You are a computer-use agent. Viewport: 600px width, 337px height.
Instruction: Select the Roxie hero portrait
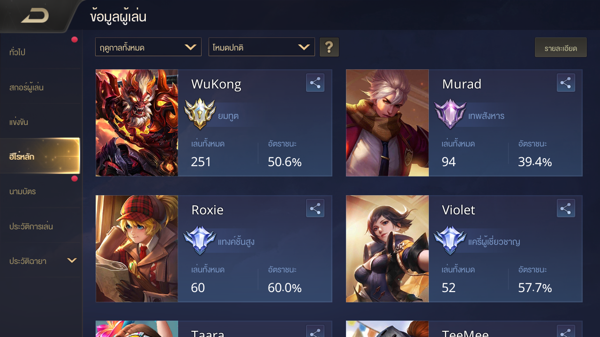pyautogui.click(x=137, y=249)
